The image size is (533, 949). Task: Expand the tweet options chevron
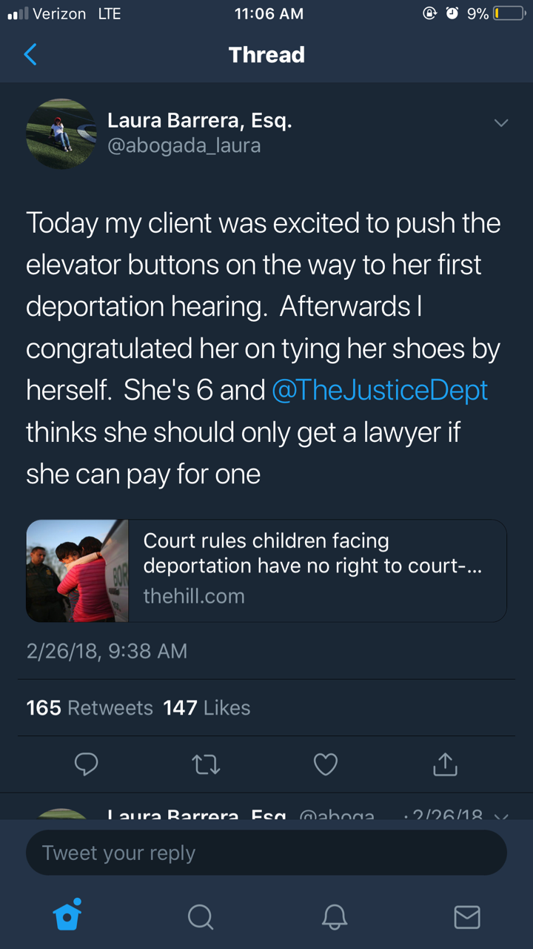point(501,123)
